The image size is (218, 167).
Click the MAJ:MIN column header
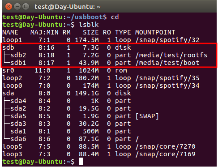[x=44, y=32]
